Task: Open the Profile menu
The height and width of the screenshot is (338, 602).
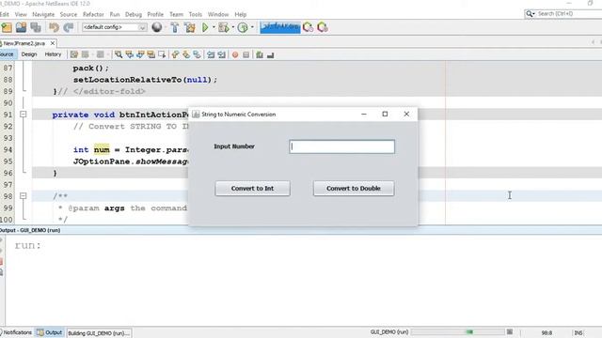Action: [x=155, y=14]
